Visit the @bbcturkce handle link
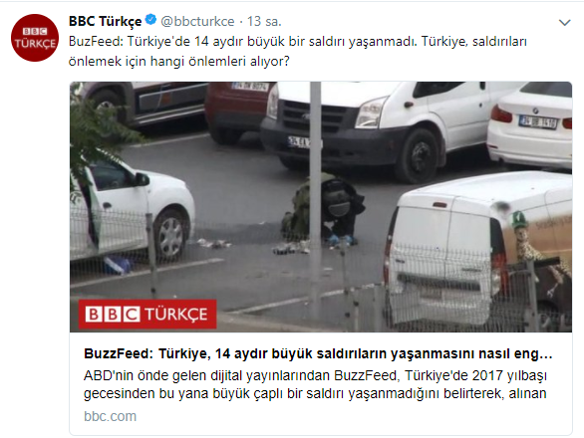The width and height of the screenshot is (584, 438). (197, 22)
